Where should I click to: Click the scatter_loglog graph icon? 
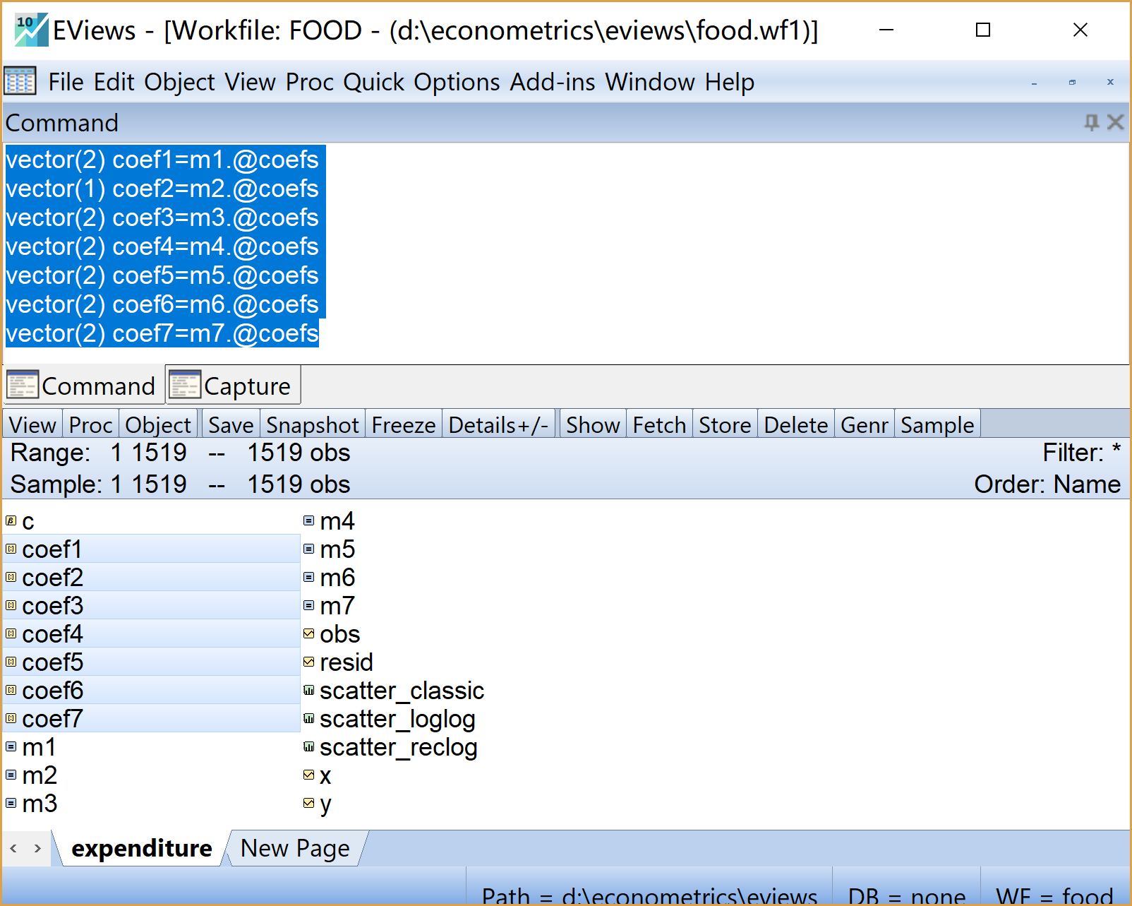[308, 719]
